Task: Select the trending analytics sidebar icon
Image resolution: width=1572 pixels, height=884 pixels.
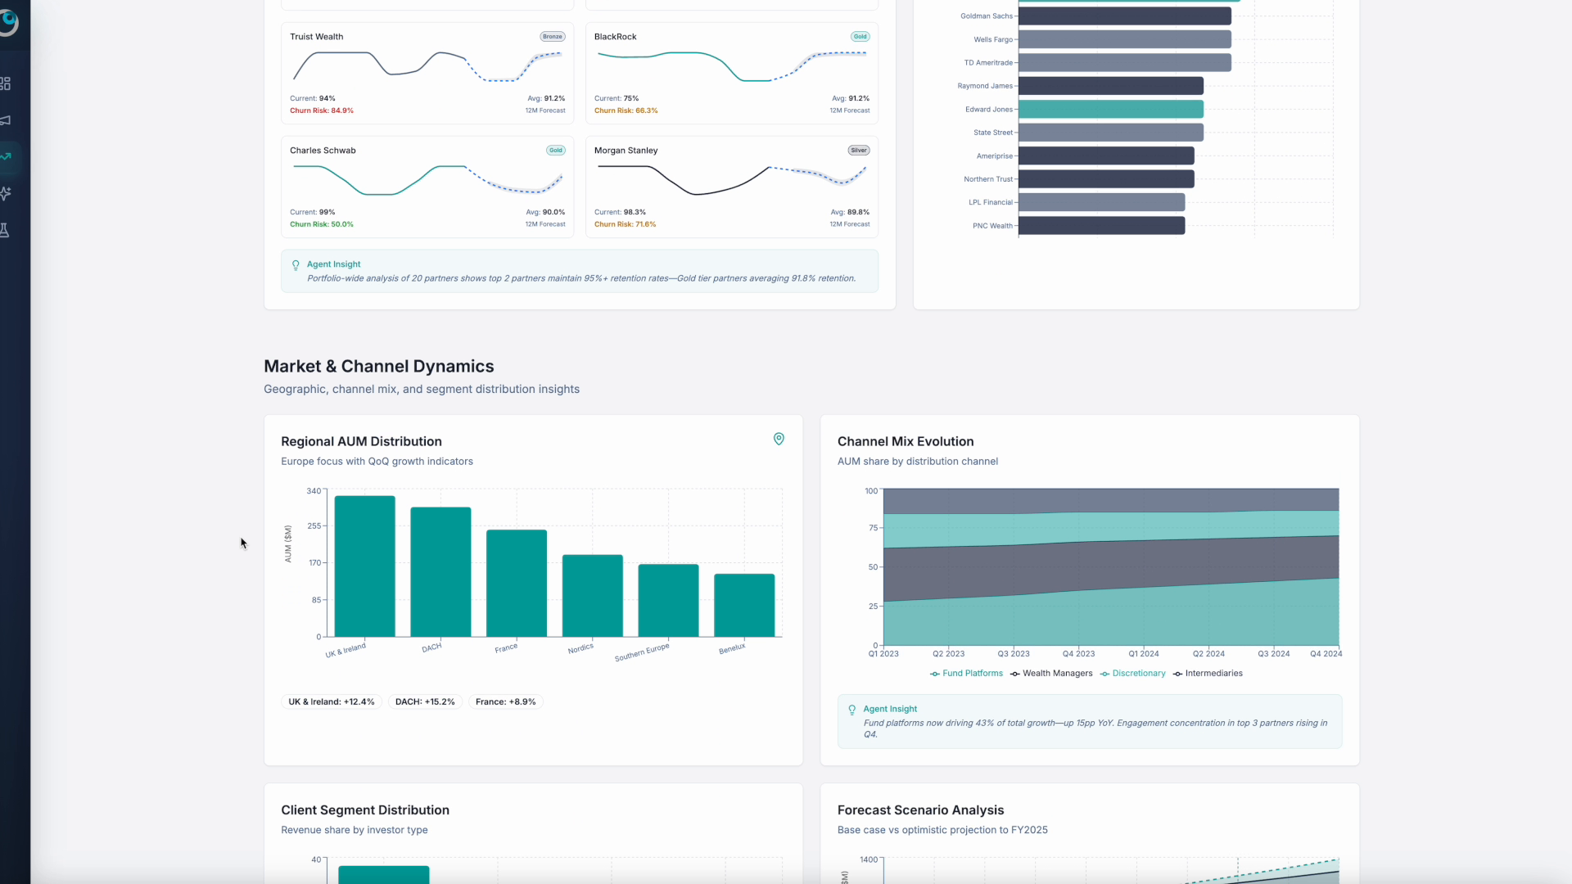Action: [7, 156]
